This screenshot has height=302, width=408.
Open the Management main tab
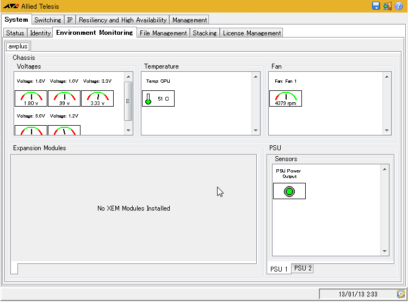pyautogui.click(x=189, y=20)
